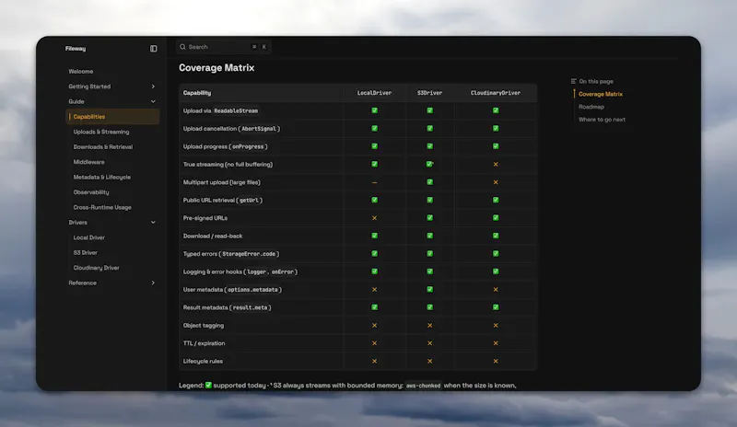The height and width of the screenshot is (427, 737).
Task: Open the Local Driver page
Action: click(88, 237)
